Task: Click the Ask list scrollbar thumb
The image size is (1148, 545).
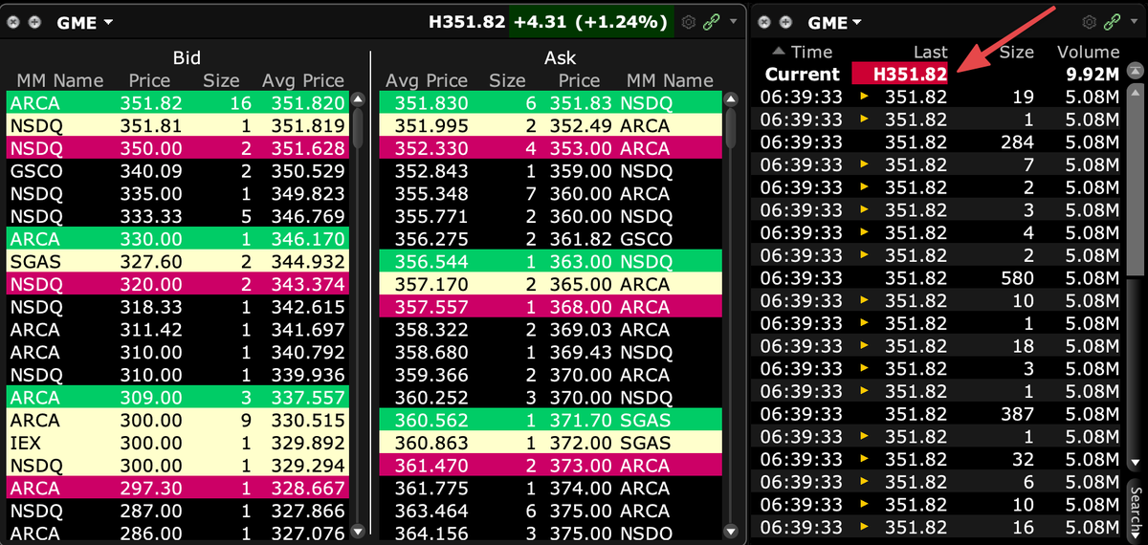Action: pyautogui.click(x=733, y=126)
